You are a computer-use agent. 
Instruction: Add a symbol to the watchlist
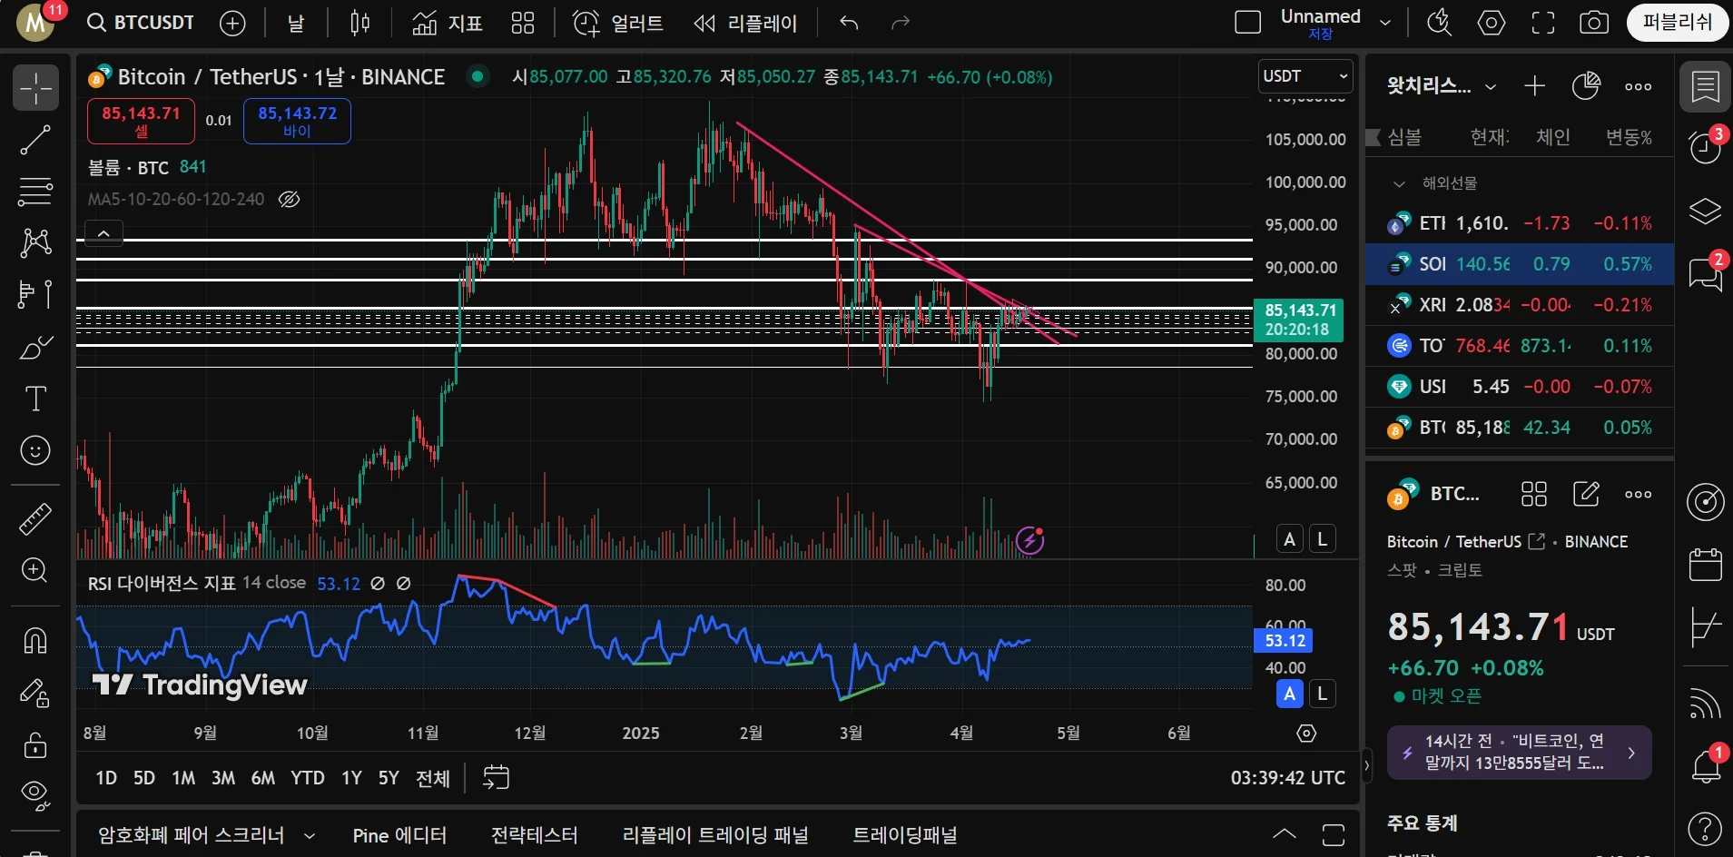point(1534,86)
